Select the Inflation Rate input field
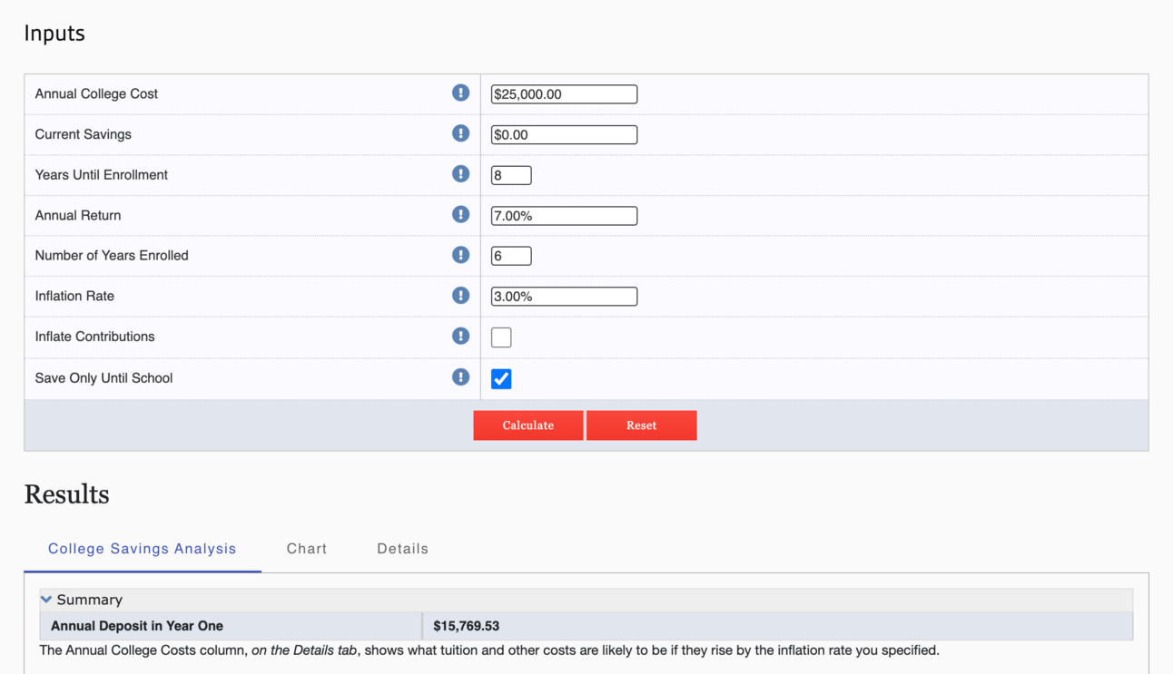 pyautogui.click(x=564, y=297)
